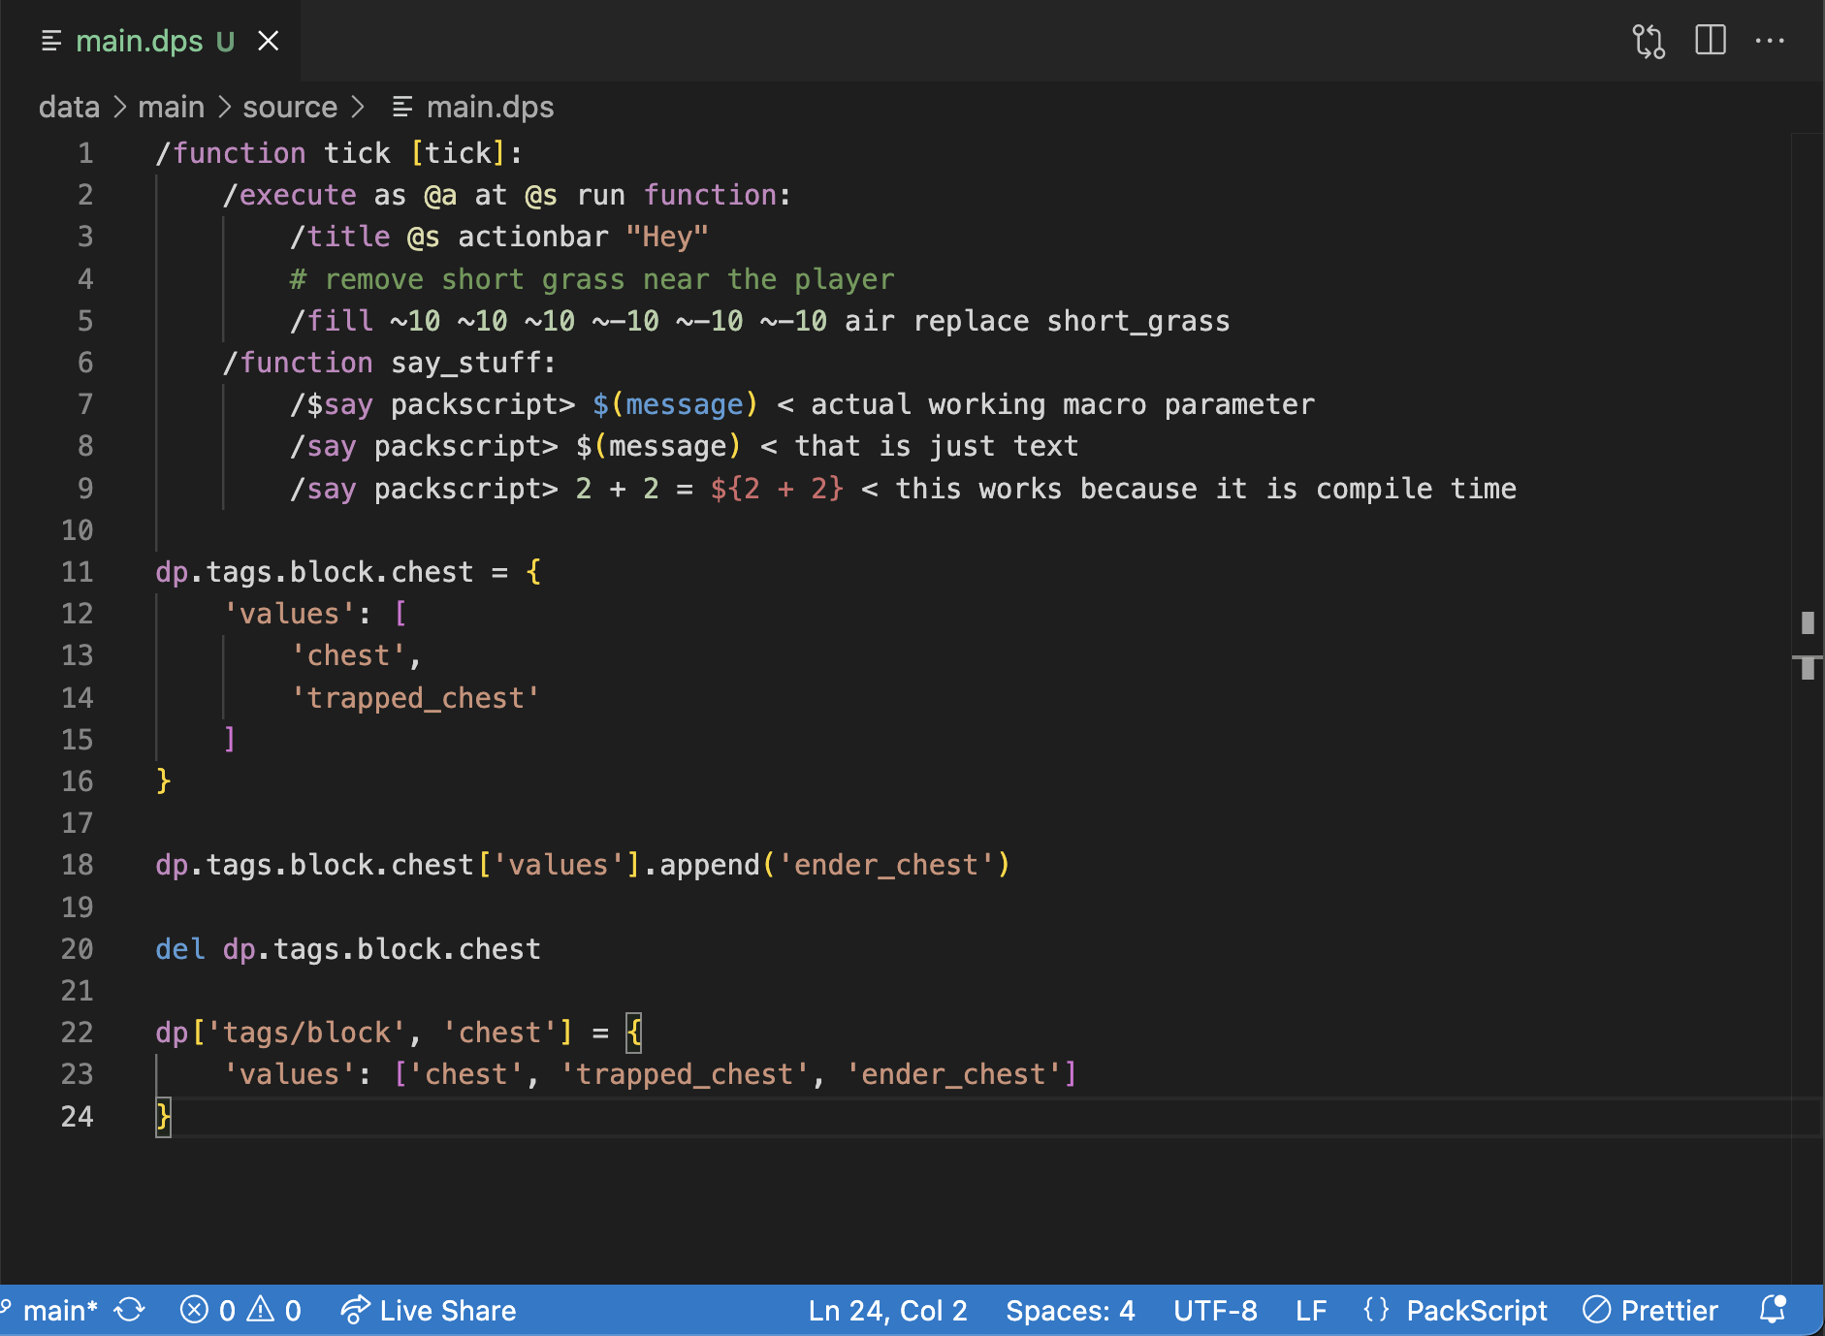Click line number 24 in gutter
Image resolution: width=1825 pixels, height=1336 pixels.
[78, 1117]
